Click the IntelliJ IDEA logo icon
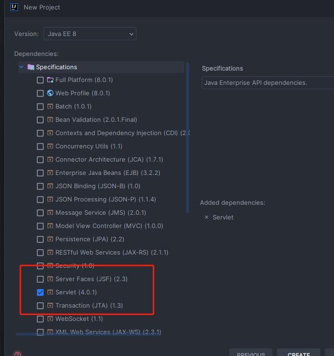Screen dimensions: 334x356 coord(14,7)
